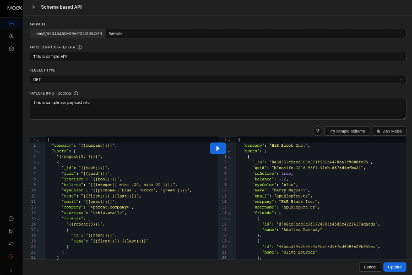
Task: Open the chat bubble icon in the sidebar
Action: pos(11,218)
